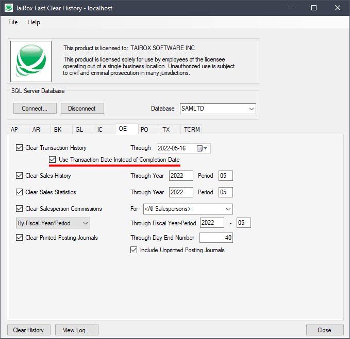The image size is (350, 339).
Task: Switch to the TCRM tab
Action: click(191, 129)
